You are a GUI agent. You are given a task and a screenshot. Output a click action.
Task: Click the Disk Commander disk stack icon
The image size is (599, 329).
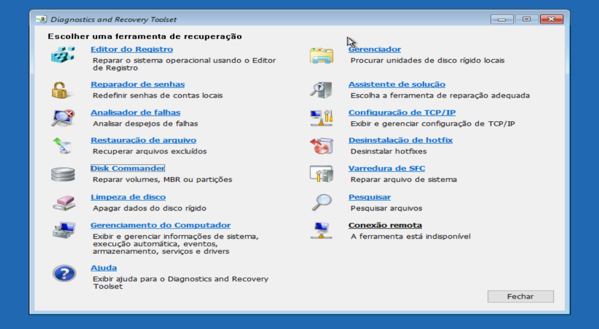(x=63, y=174)
